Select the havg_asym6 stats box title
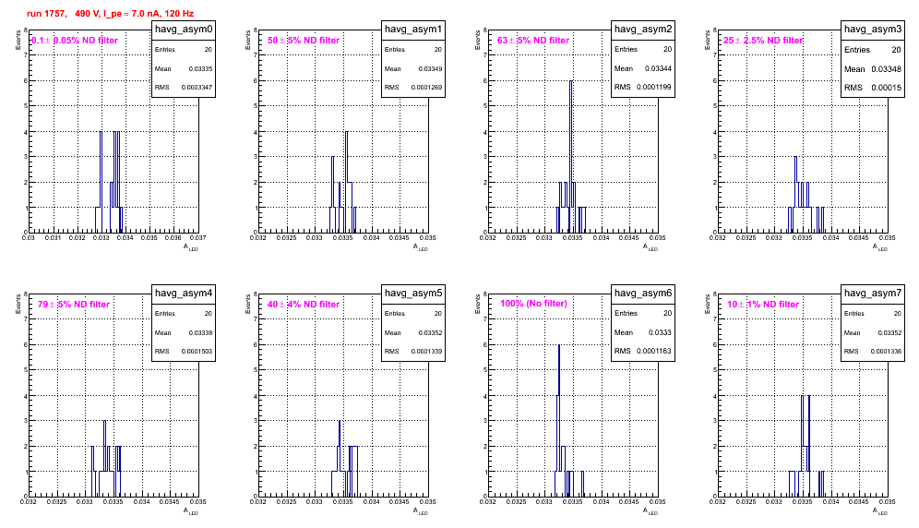Viewport: 919px width, 528px height. 643,293
